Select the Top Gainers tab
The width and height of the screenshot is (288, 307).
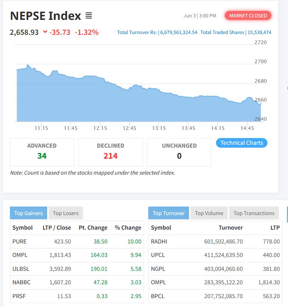point(28,213)
